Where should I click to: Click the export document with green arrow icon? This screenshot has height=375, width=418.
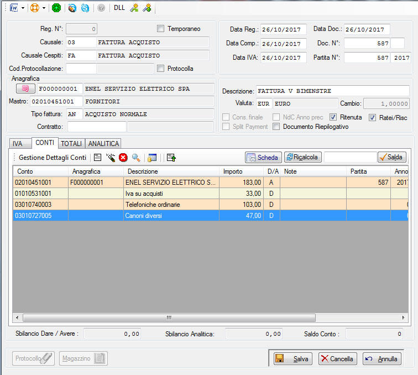(171, 158)
